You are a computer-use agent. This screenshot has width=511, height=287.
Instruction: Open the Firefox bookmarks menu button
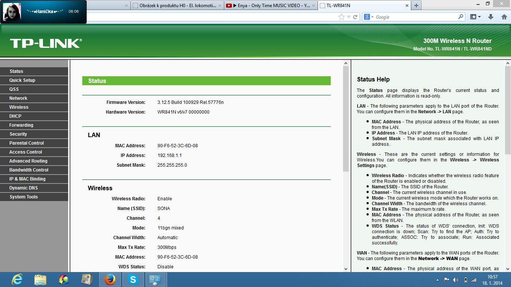point(475,17)
